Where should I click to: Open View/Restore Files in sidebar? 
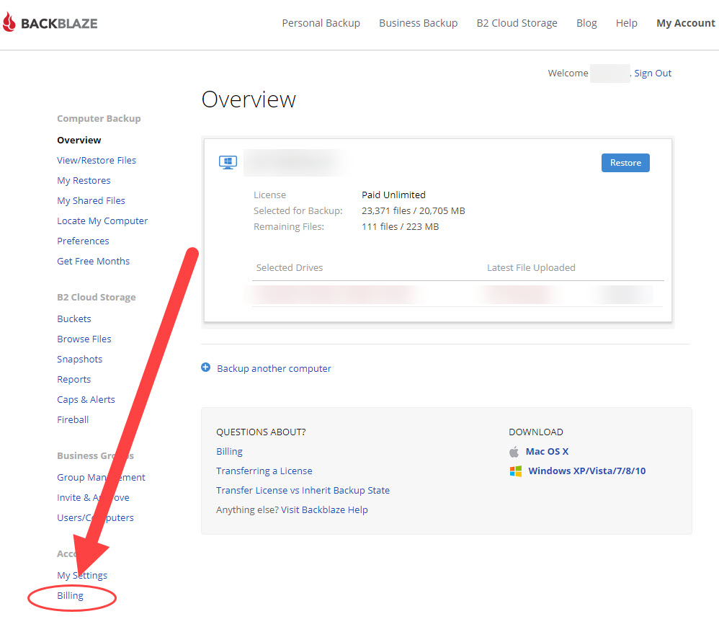pyautogui.click(x=97, y=161)
